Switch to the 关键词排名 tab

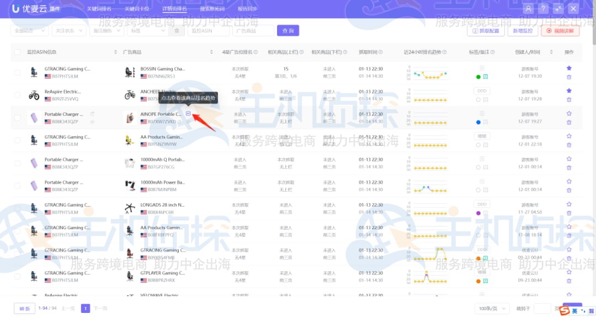coord(100,9)
